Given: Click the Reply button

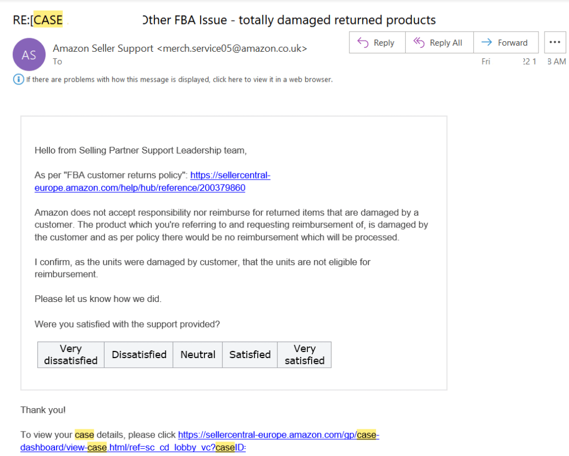Looking at the screenshot, I should (377, 42).
